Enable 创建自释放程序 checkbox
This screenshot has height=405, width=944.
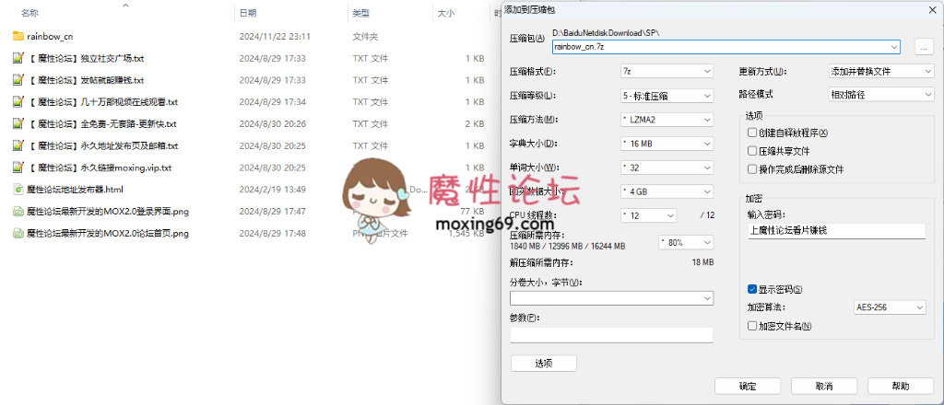(751, 133)
